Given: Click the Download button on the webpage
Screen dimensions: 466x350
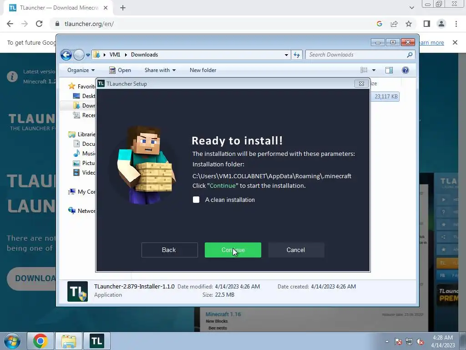Looking at the screenshot, I should pyautogui.click(x=32, y=278).
